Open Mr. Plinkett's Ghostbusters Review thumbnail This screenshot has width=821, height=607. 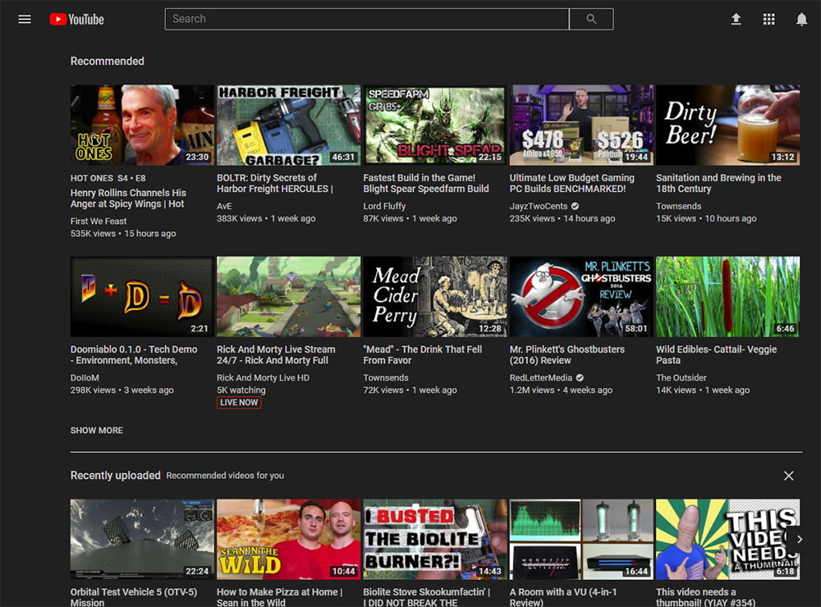point(582,297)
